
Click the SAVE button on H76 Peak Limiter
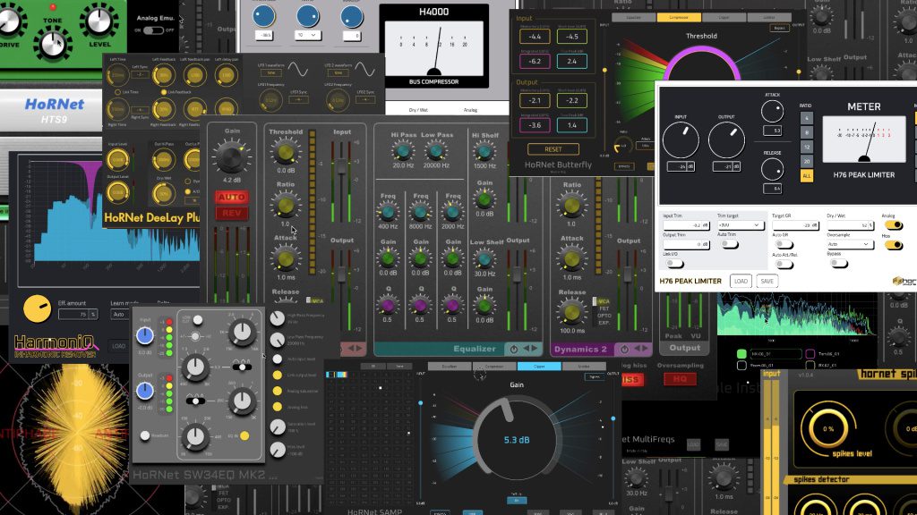pos(767,281)
